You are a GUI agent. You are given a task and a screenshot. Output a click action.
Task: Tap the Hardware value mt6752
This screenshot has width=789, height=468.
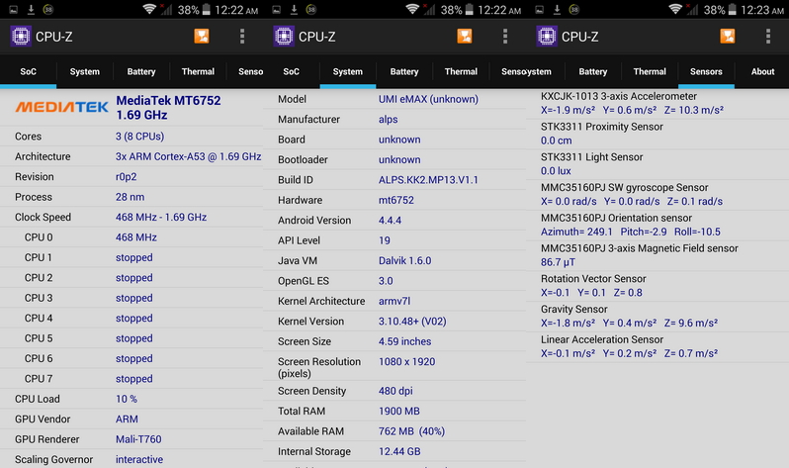pos(396,200)
